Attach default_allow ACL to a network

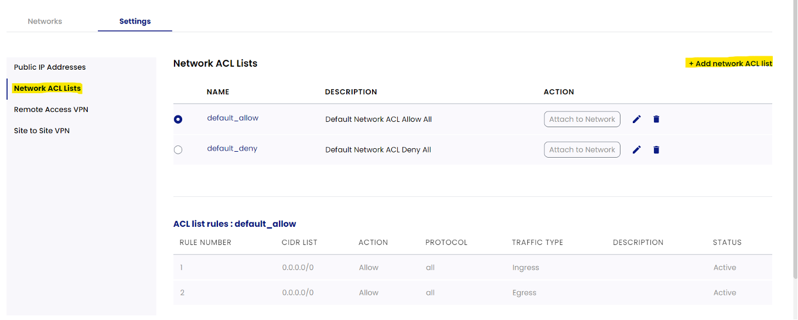(582, 119)
